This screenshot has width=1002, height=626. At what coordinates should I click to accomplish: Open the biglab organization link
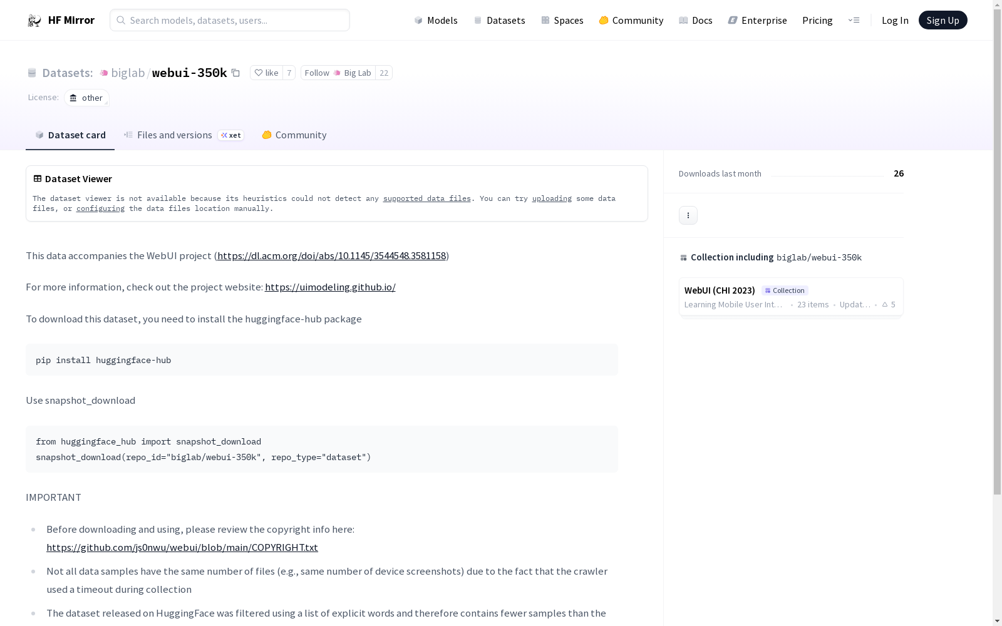[128, 73]
